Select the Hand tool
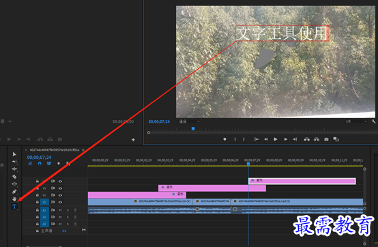The width and height of the screenshot is (378, 247). 14,199
